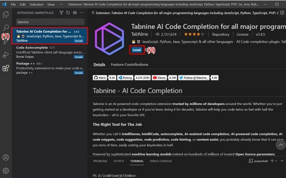286x178 pixels.
Task: Click "The Right Tool for The Job" heading
Action: (117, 124)
